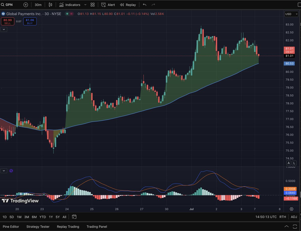Set date range to 5D
The height and width of the screenshot is (231, 301).
coord(12,217)
